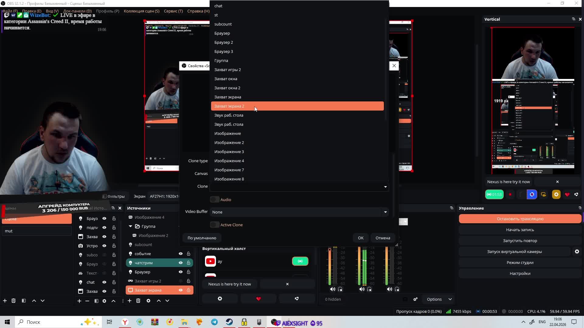Open Telegram from the taskbar

click(214, 322)
